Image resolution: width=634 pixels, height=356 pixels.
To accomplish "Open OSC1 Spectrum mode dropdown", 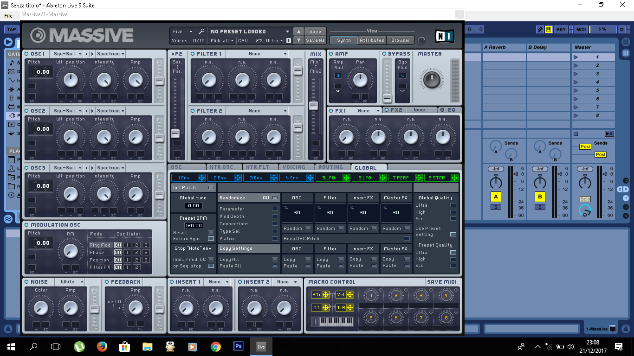I will [x=110, y=54].
